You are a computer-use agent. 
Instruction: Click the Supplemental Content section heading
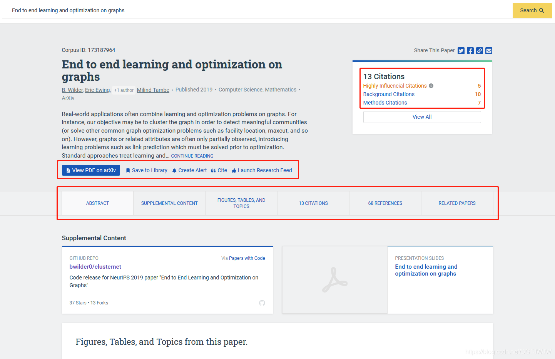(94, 238)
